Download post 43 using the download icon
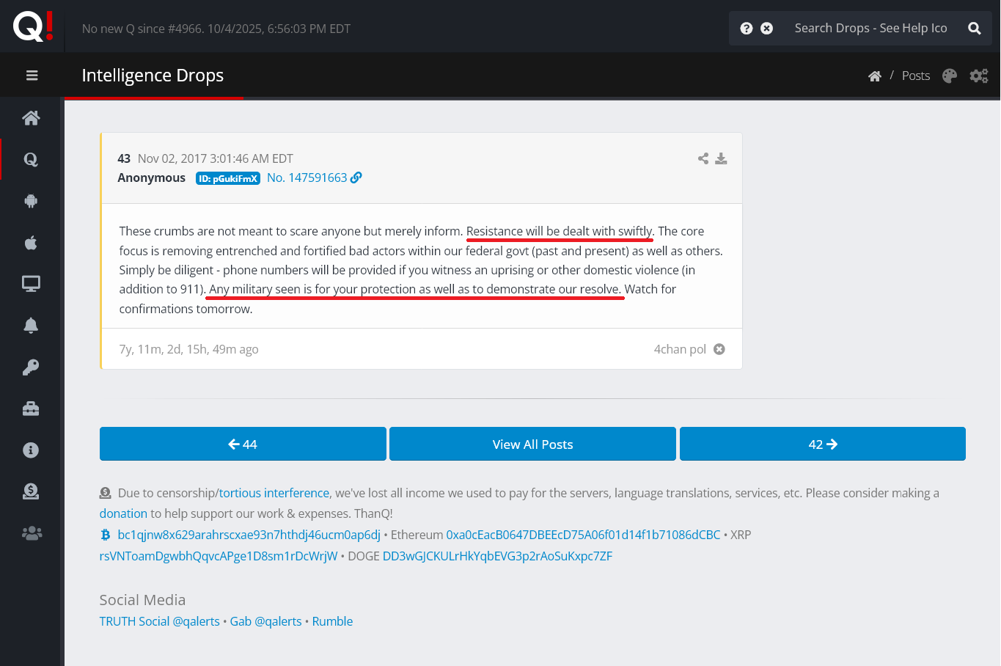The height and width of the screenshot is (666, 1001). (721, 158)
